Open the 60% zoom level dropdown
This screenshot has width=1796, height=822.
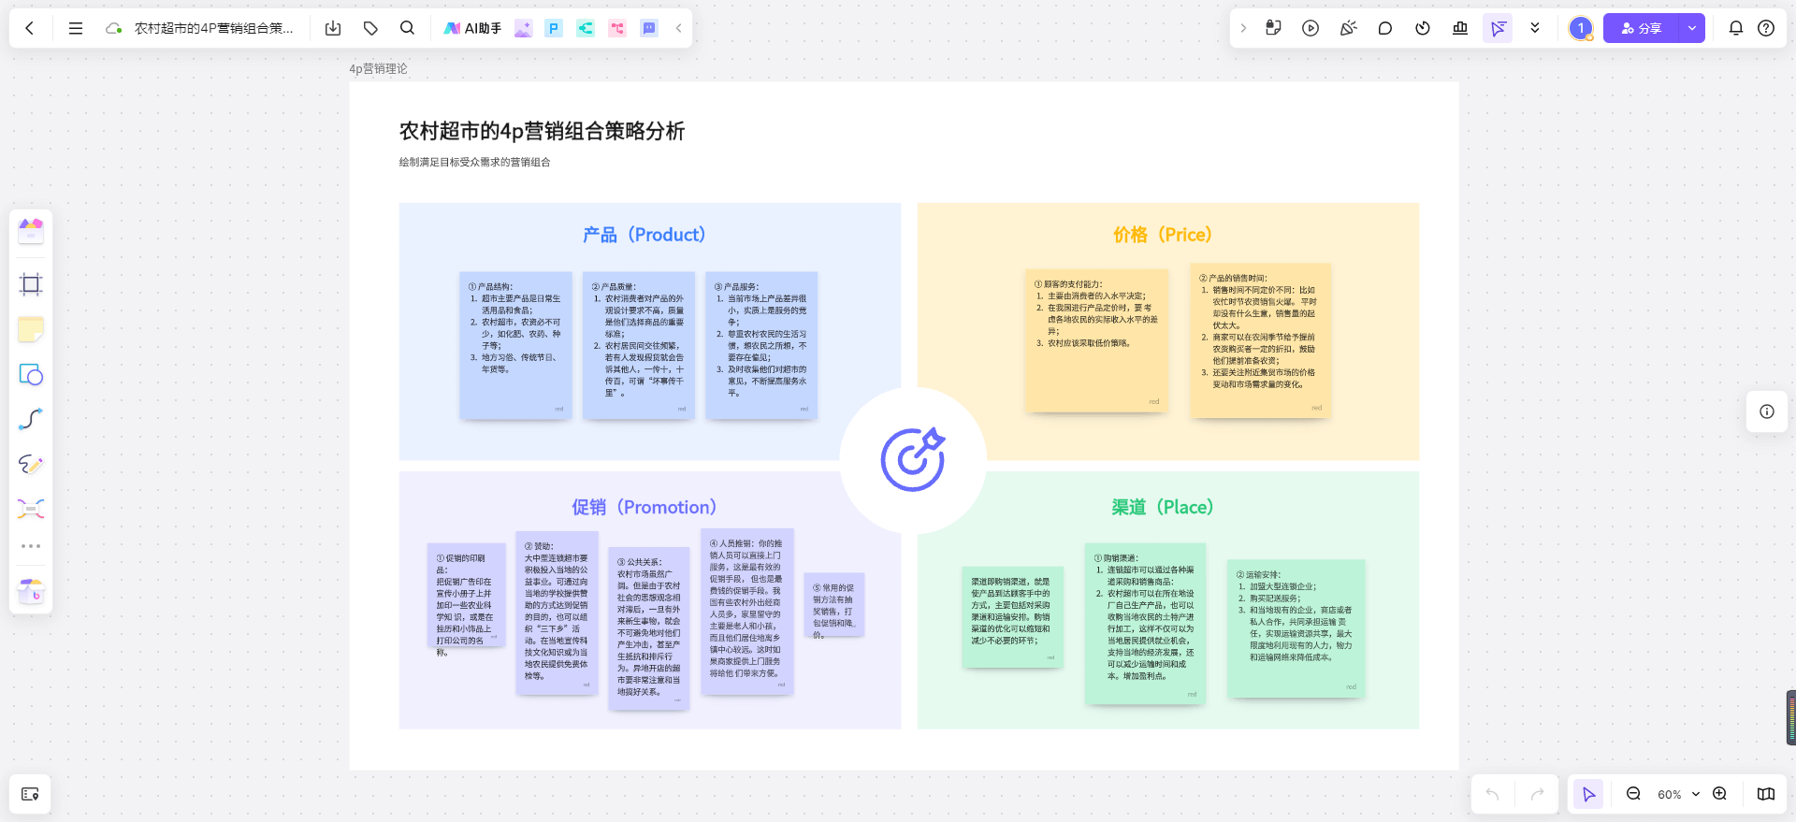pos(1678,794)
